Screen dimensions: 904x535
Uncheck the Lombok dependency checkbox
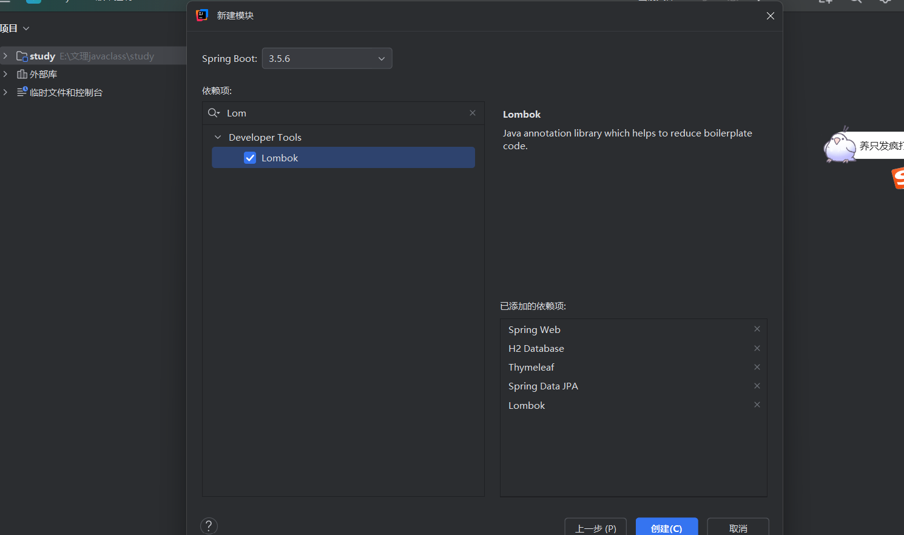[250, 158]
